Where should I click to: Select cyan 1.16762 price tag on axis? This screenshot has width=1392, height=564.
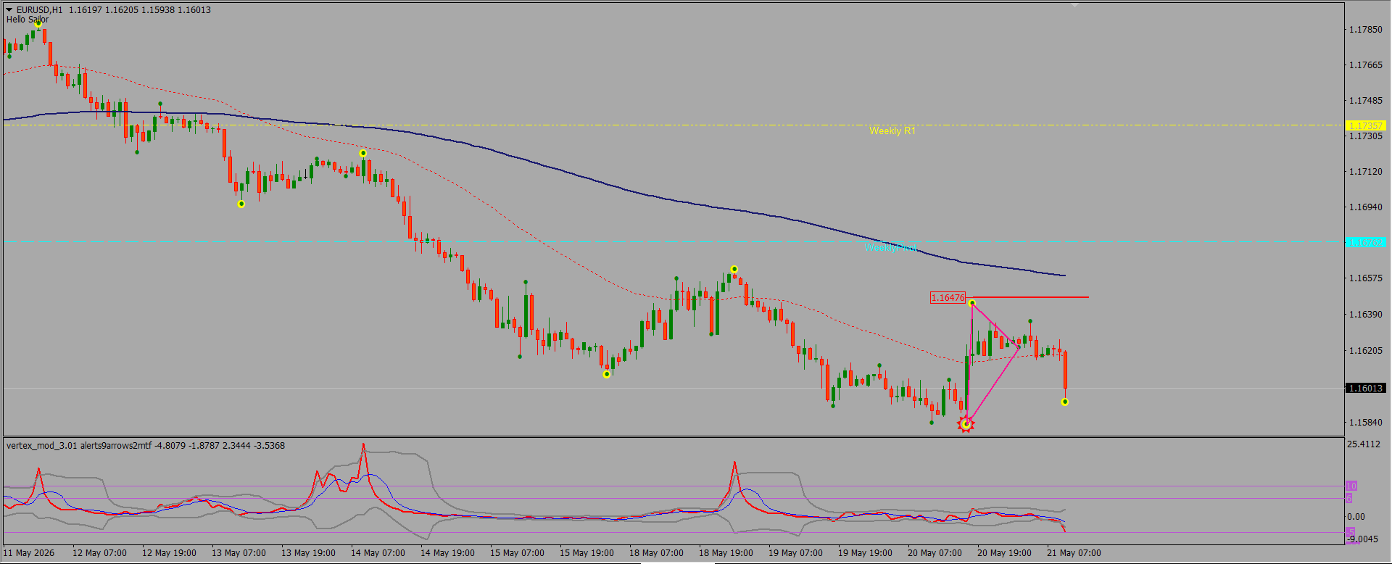[x=1365, y=242]
